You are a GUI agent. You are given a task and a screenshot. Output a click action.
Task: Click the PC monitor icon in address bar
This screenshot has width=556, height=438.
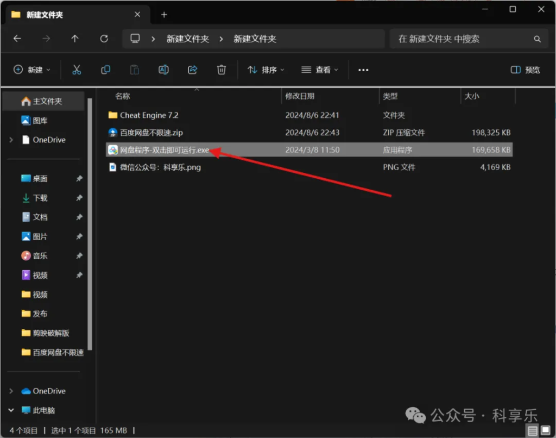(135, 39)
